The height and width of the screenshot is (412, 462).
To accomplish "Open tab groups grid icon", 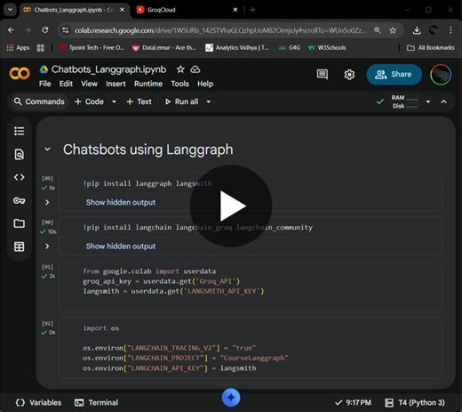I will pos(41,48).
